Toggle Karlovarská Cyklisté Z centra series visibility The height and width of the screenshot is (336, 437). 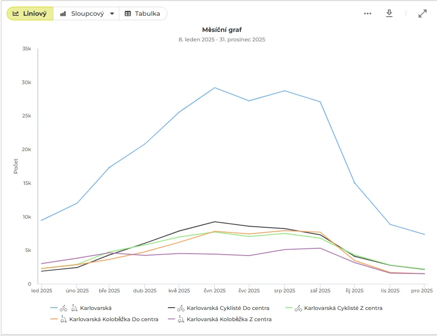tap(343, 308)
